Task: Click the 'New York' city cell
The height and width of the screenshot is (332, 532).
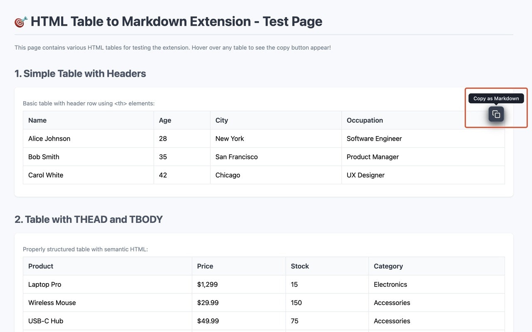Action: 276,139
